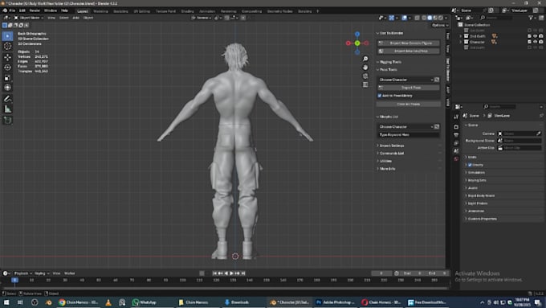Expand the Character collection tree arrow
The width and height of the screenshot is (546, 308).
[x=461, y=42]
